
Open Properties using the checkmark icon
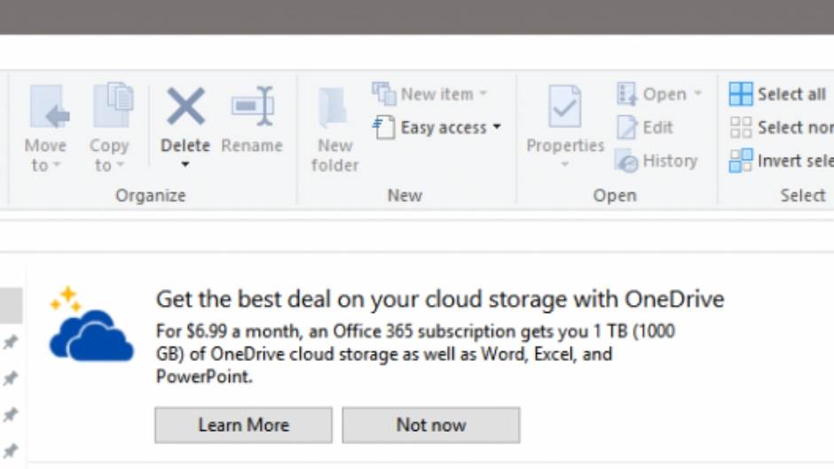click(x=564, y=108)
